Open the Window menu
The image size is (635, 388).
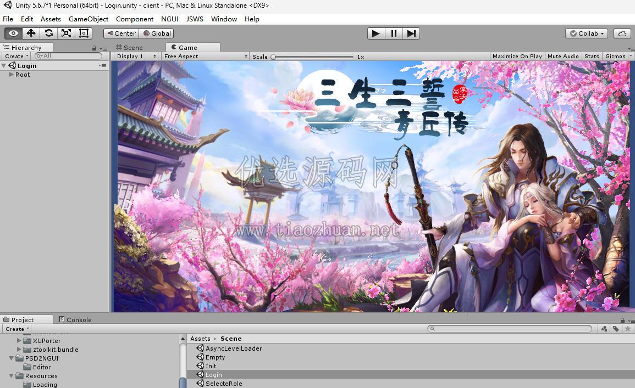tap(224, 19)
